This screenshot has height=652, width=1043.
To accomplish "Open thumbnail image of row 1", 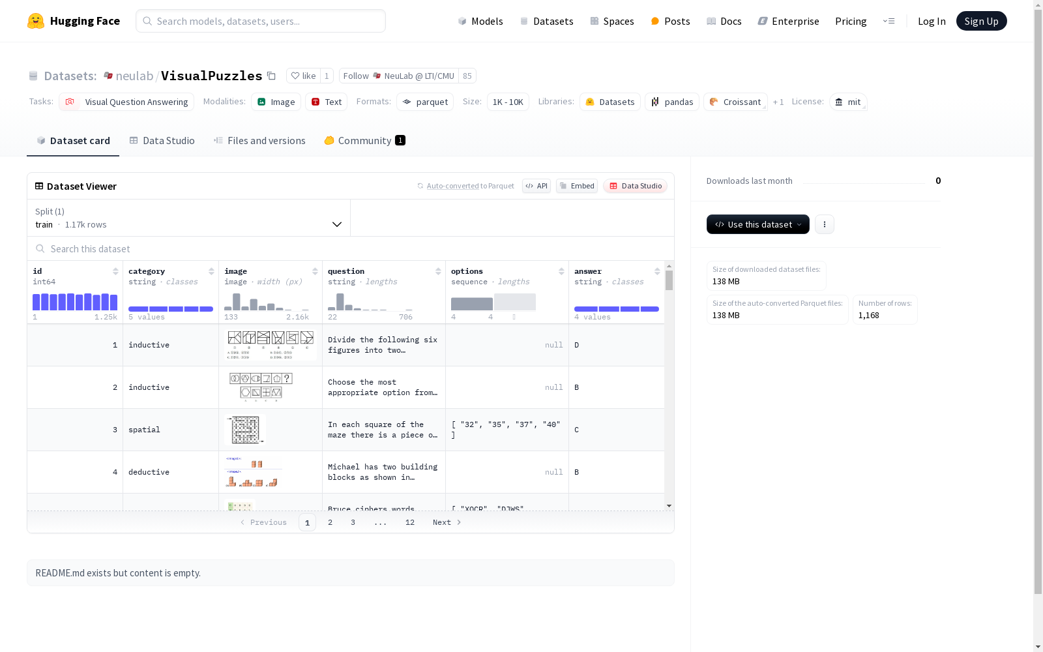I will [x=271, y=345].
